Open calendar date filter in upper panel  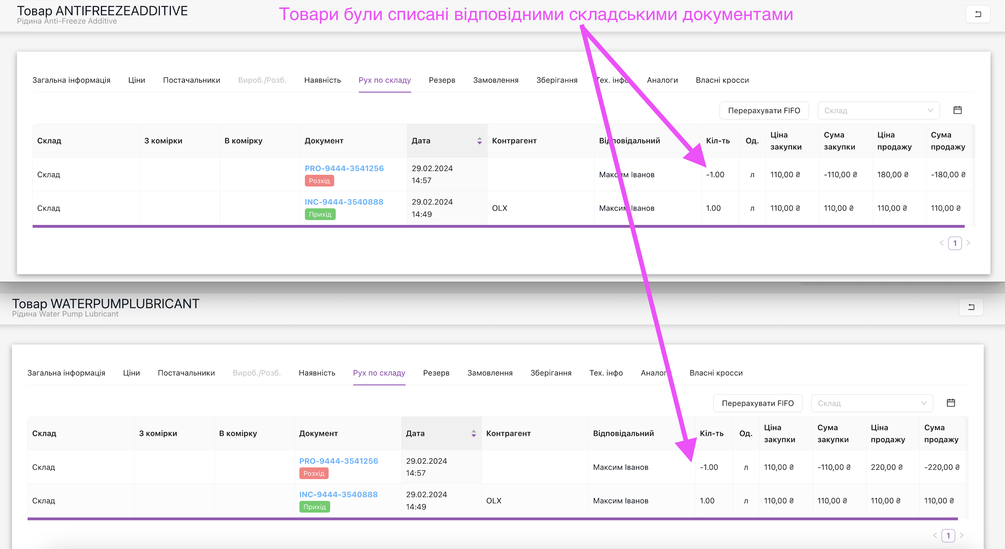957,110
